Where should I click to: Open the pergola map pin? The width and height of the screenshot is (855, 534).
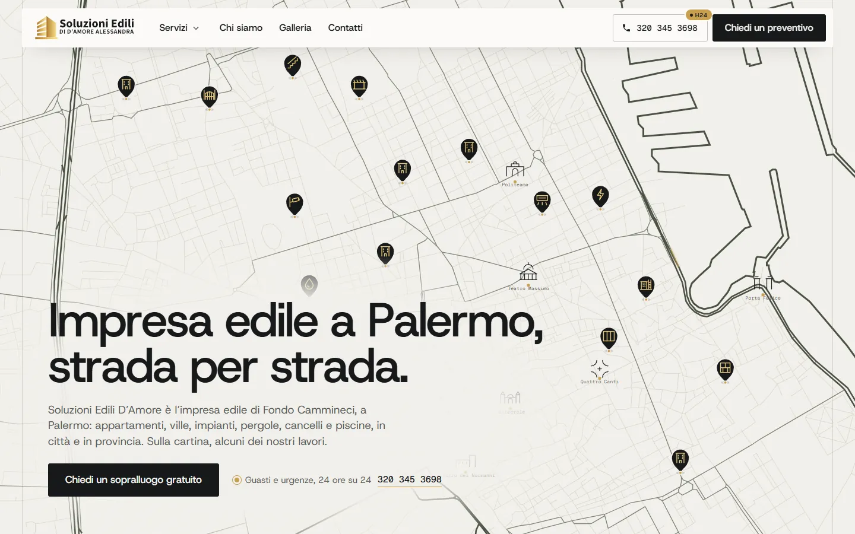pyautogui.click(x=359, y=86)
